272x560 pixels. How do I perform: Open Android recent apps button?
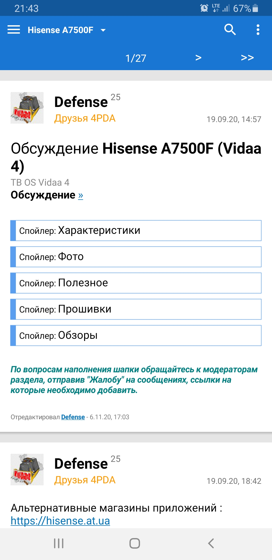pos(59,543)
